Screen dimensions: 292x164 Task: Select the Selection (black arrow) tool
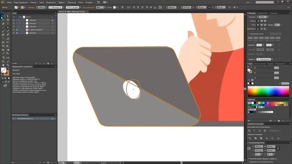(x=3, y=16)
